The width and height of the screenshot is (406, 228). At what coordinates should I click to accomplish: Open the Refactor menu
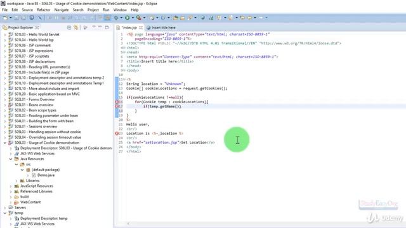pyautogui.click(x=44, y=10)
